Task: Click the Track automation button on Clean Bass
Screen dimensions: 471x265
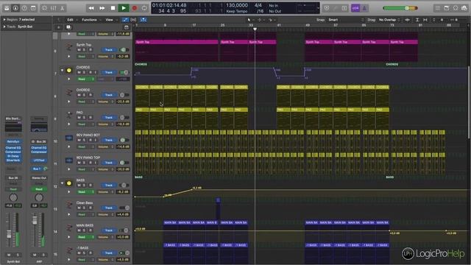Action: (109, 208)
